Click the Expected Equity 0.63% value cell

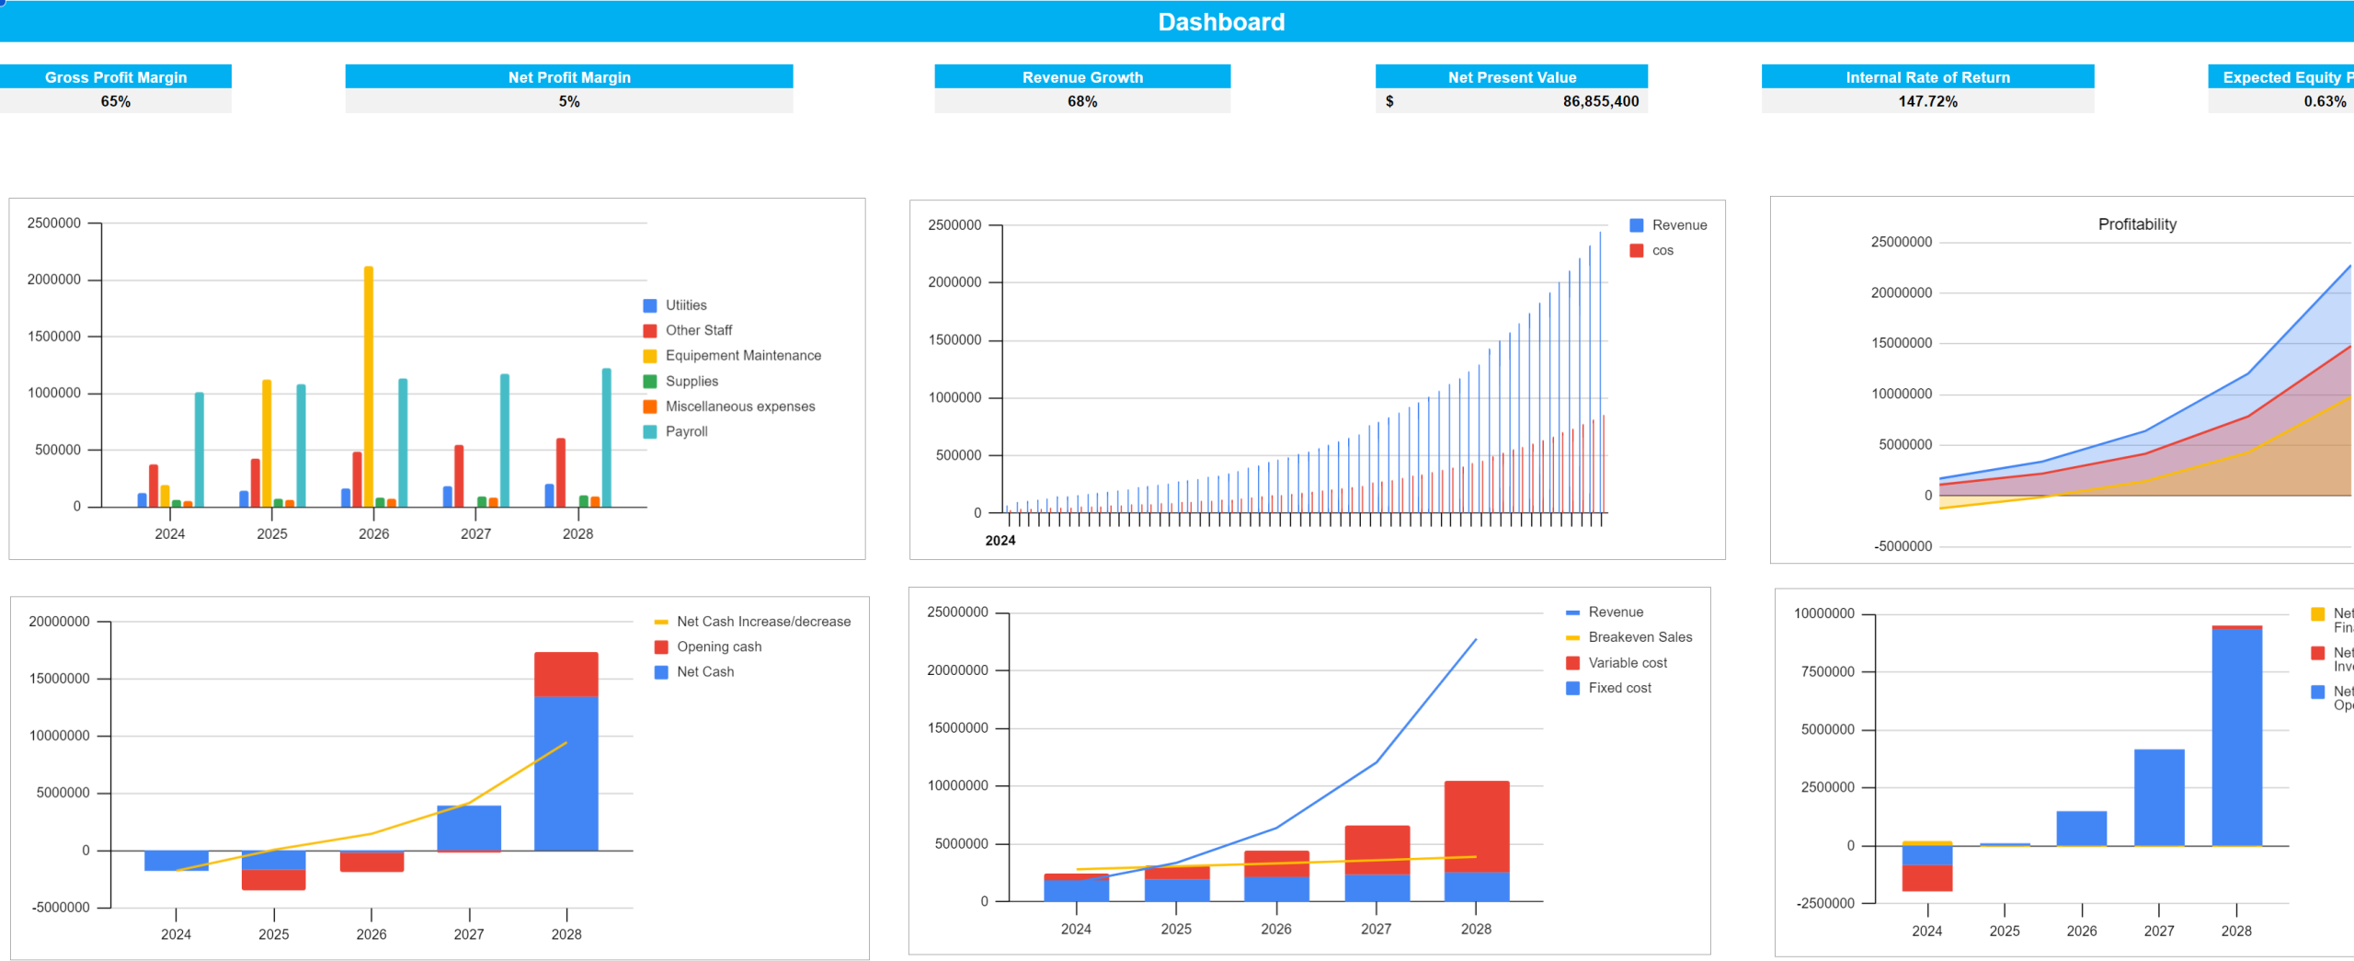point(2324,101)
